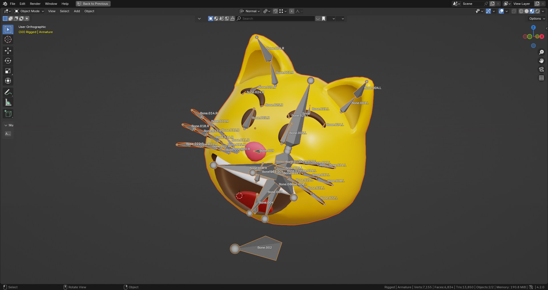This screenshot has width=548, height=290.
Task: Click the world globe filter icon
Action: pos(227,19)
